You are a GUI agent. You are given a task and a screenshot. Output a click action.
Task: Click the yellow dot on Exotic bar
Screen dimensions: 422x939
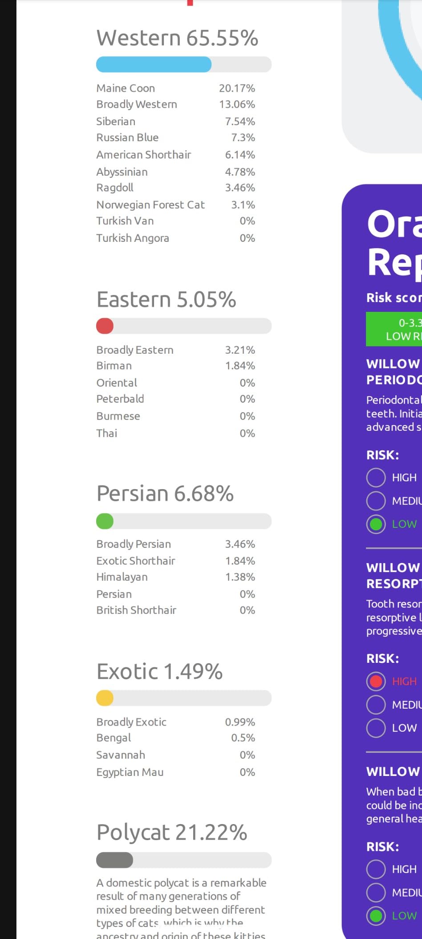(x=105, y=698)
